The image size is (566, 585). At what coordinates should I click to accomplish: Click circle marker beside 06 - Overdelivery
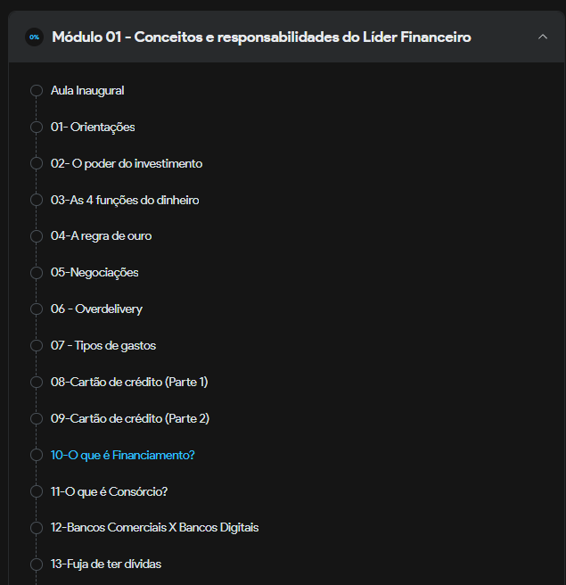click(x=37, y=309)
